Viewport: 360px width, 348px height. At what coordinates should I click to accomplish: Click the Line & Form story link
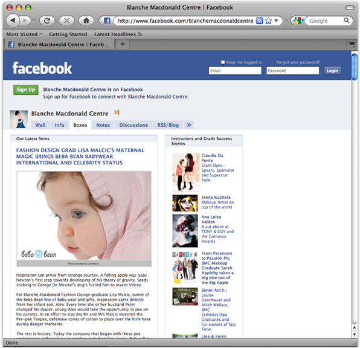214,336
